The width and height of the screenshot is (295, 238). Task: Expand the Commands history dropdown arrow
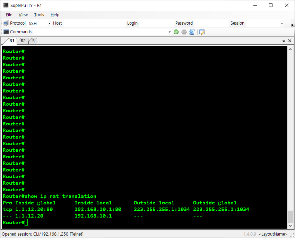170,32
